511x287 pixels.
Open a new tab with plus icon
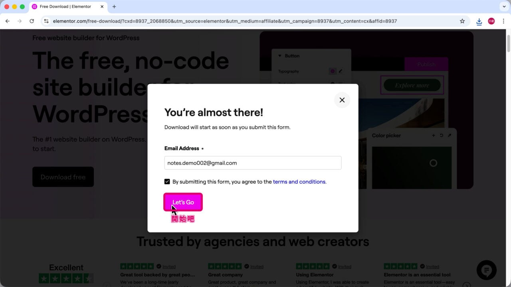tap(114, 7)
